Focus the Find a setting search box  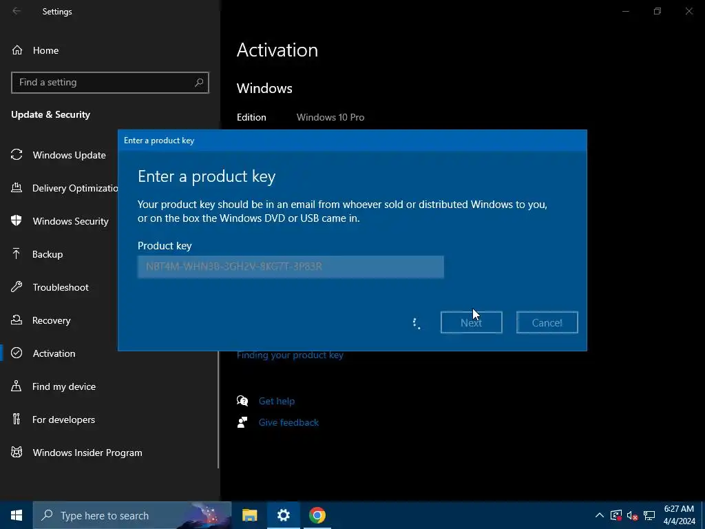pos(109,83)
